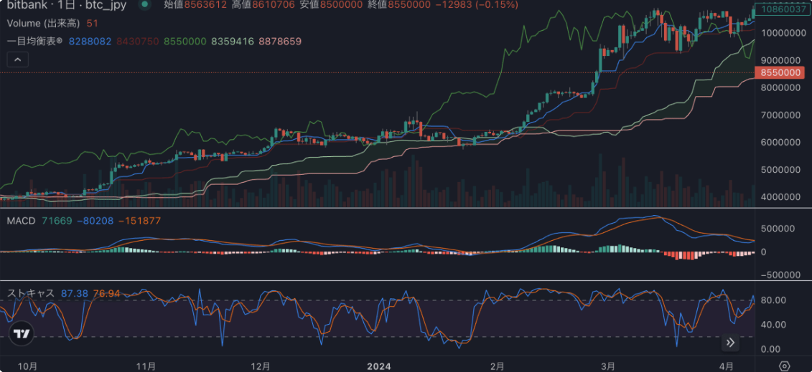Click the 2024 year marker on time axis
The height and width of the screenshot is (372, 812).
378,366
